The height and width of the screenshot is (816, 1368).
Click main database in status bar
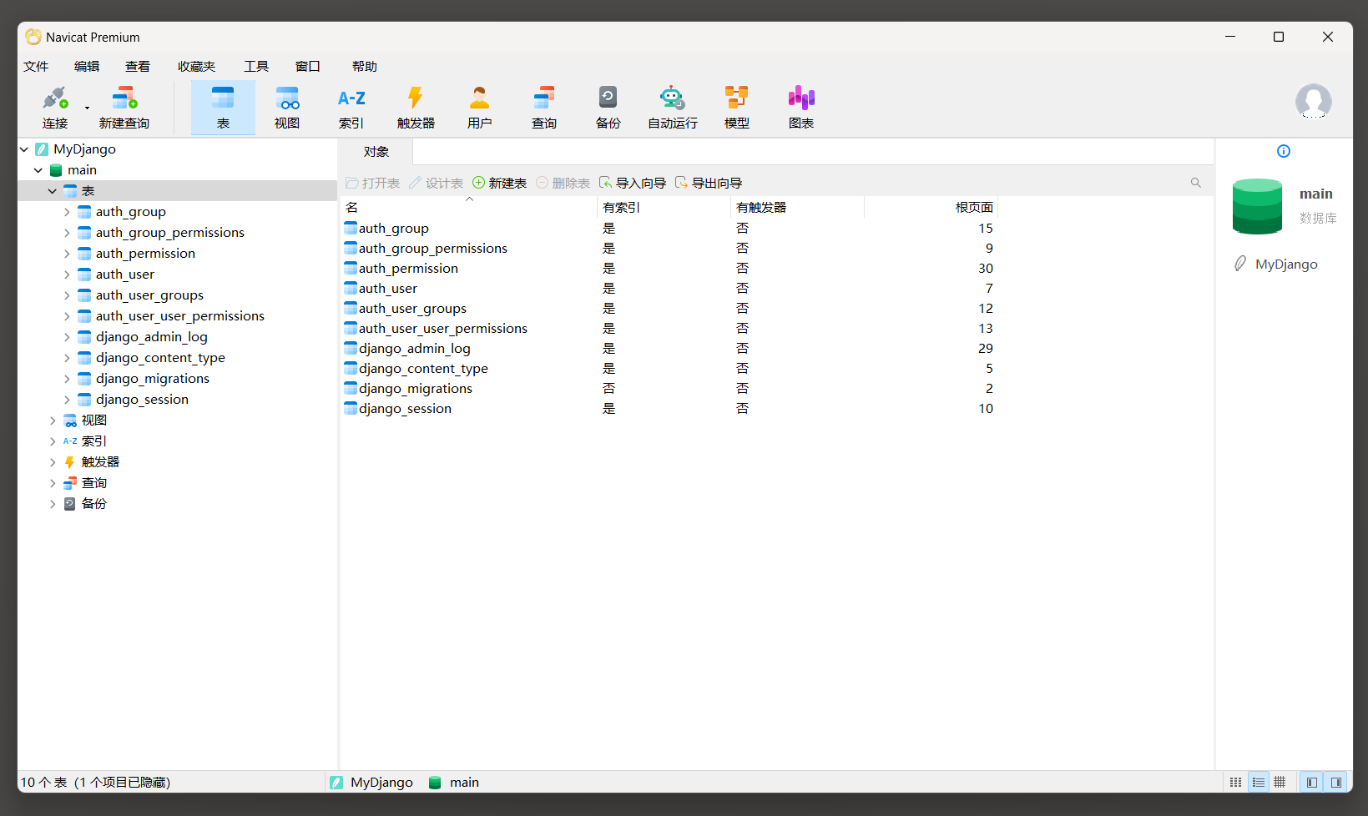[x=455, y=783]
